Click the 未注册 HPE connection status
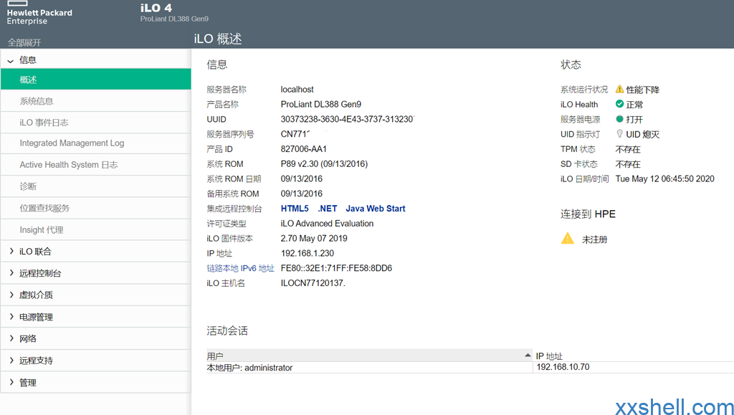The image size is (734, 415). (594, 239)
